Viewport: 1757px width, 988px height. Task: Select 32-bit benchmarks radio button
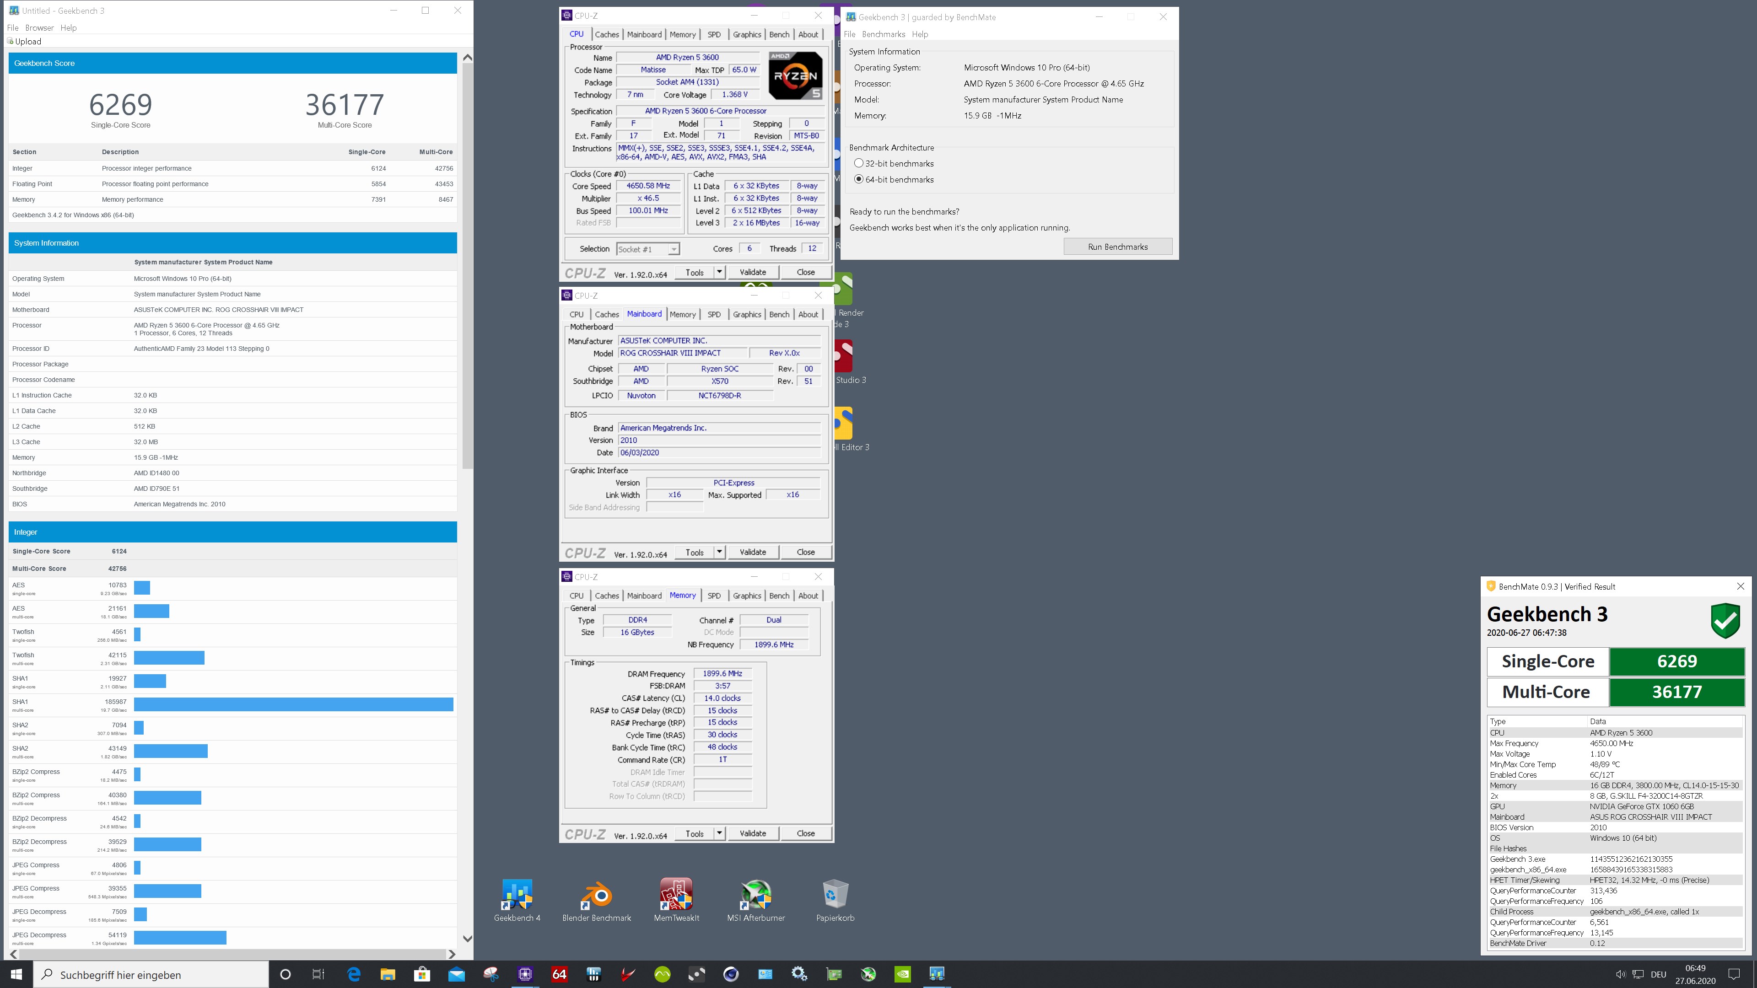pos(859,163)
